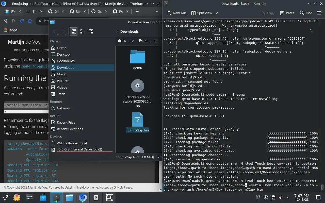
Task: Go forward in Thorium browser
Action: coord(14,21)
